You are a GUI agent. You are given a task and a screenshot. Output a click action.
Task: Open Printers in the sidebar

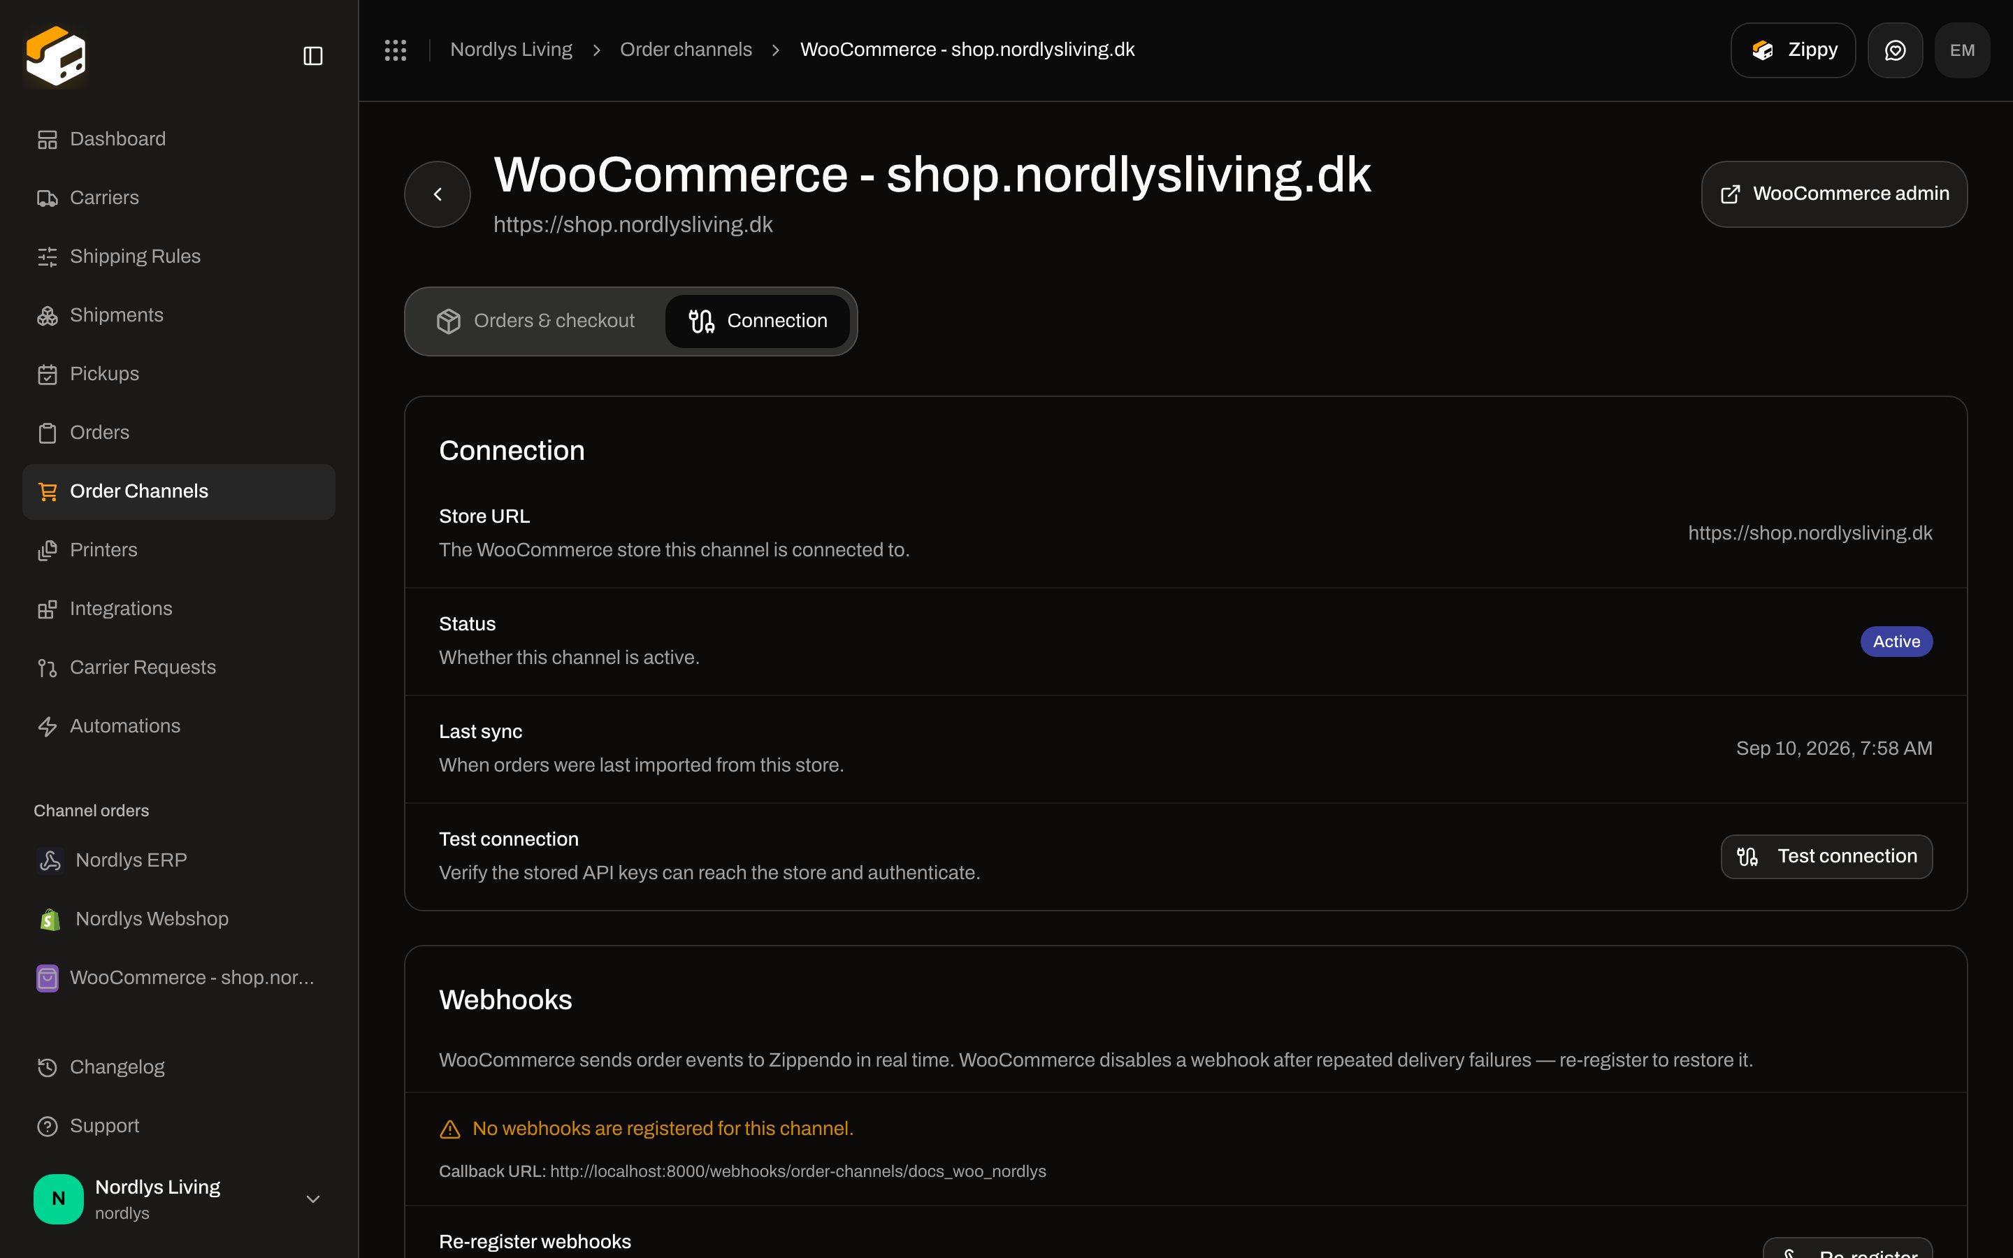point(179,550)
